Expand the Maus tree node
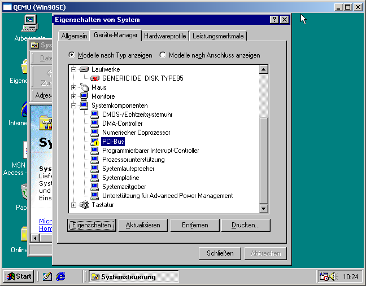The height and width of the screenshot is (286, 366). pyautogui.click(x=73, y=87)
